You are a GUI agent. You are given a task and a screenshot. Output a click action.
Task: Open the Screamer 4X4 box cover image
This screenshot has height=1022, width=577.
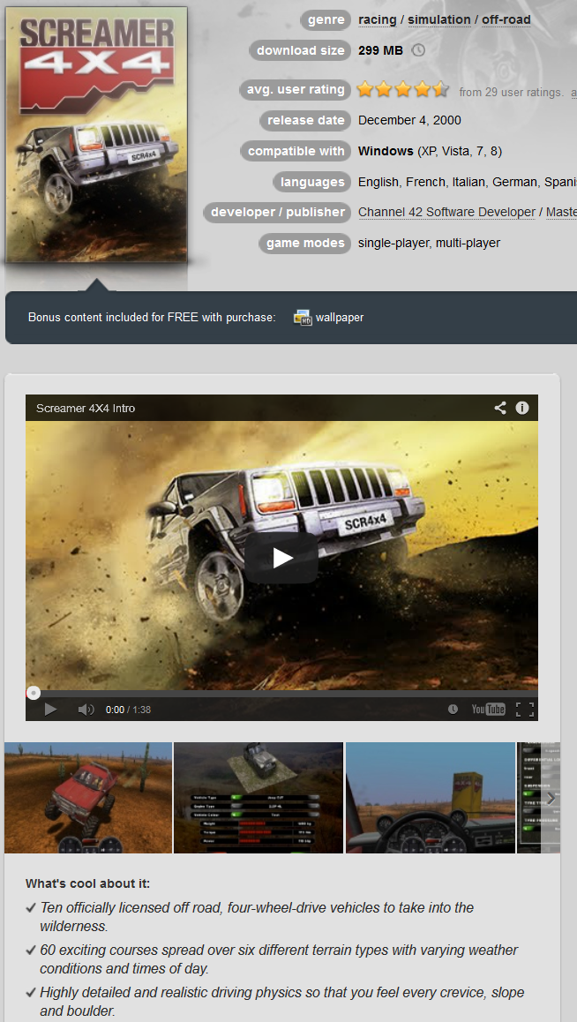(x=96, y=134)
